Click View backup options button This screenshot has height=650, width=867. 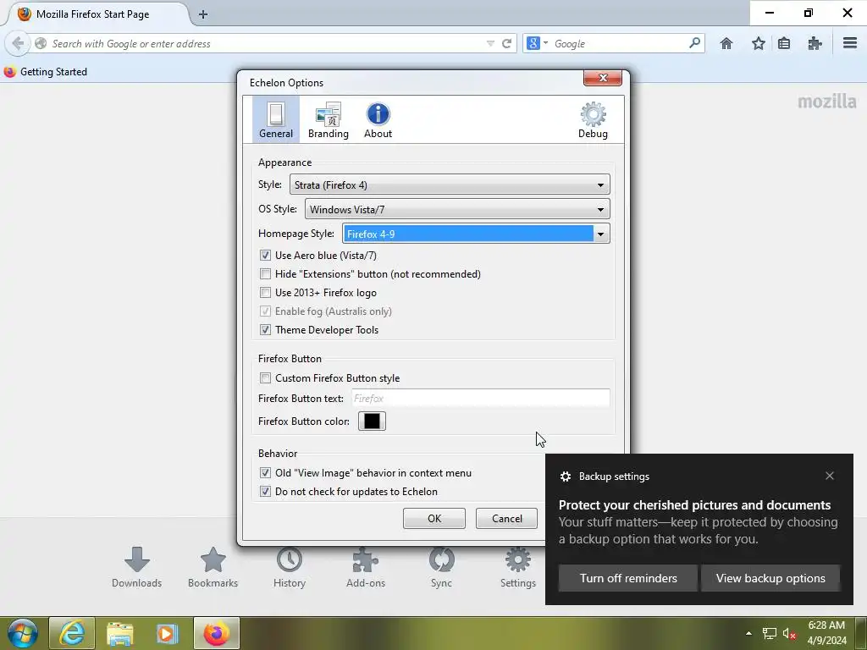[770, 578]
